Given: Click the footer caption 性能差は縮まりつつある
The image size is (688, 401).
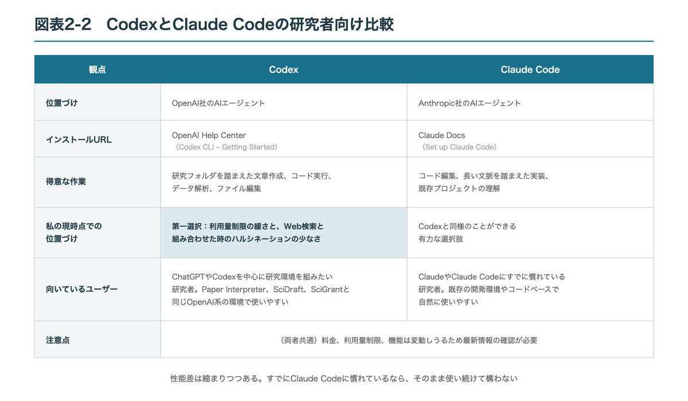Looking at the screenshot, I should click(x=344, y=379).
